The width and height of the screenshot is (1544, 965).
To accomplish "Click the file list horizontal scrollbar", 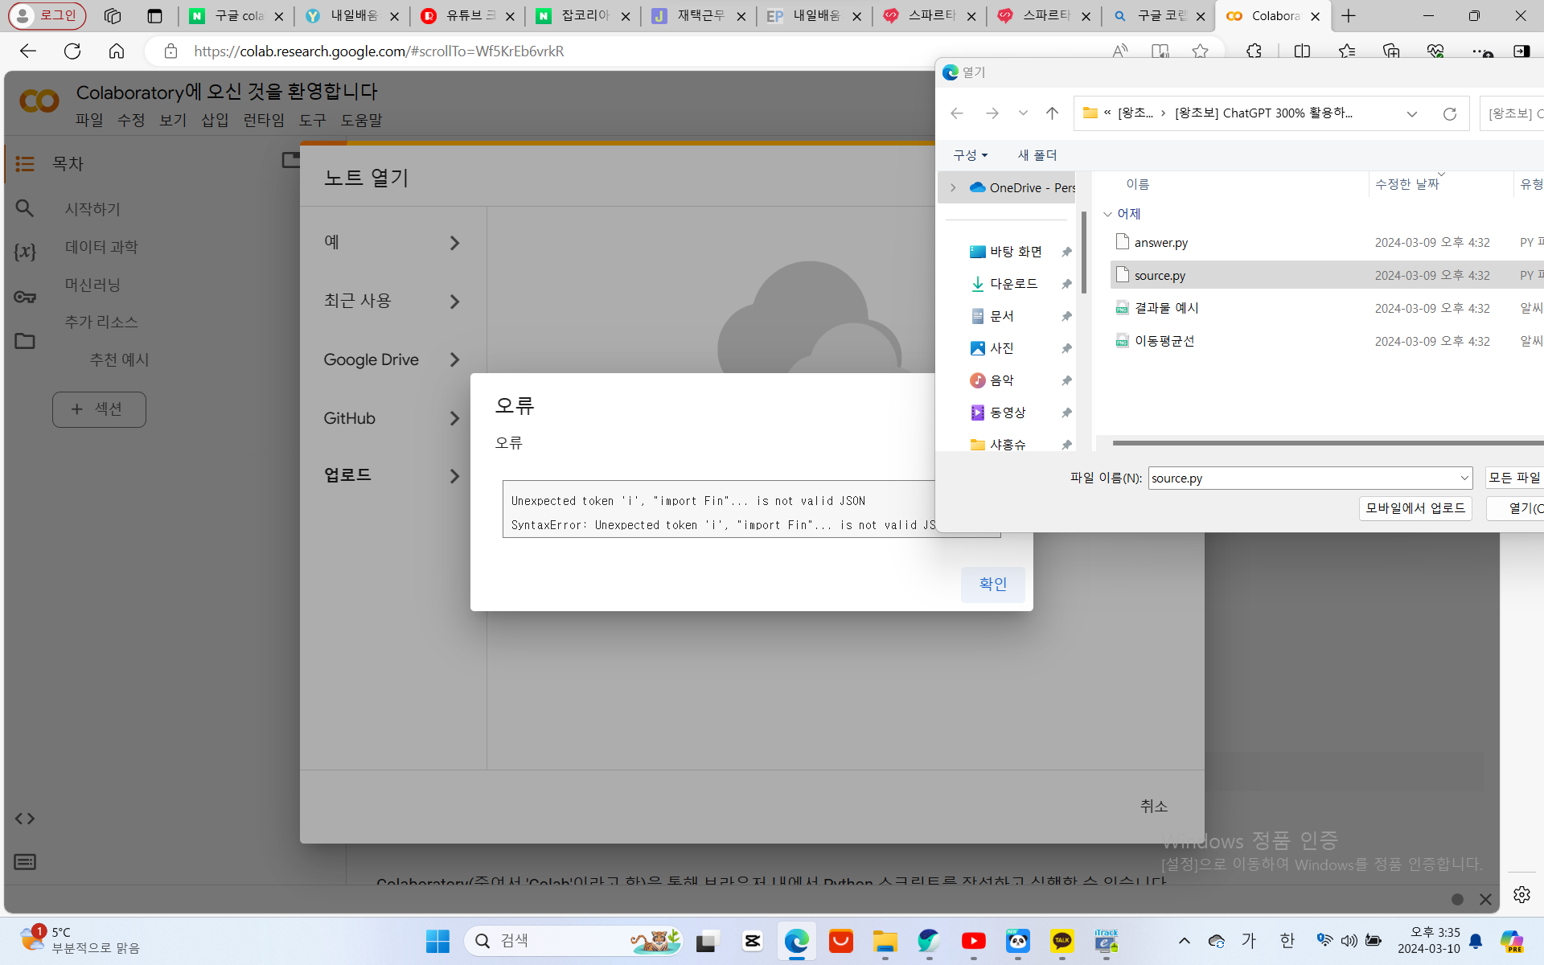I will 1328,442.
